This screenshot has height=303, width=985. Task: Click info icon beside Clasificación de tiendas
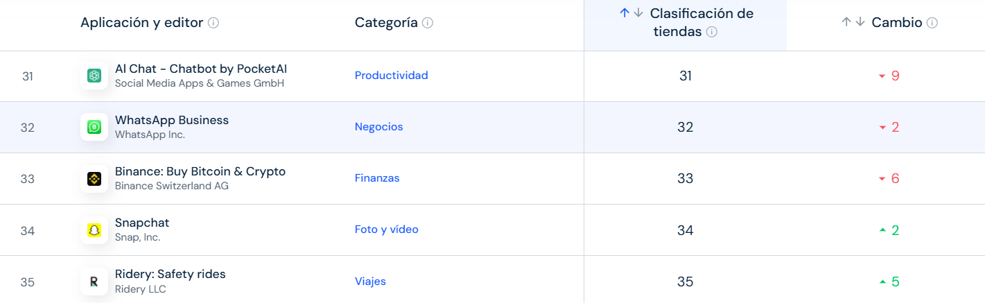(x=712, y=32)
